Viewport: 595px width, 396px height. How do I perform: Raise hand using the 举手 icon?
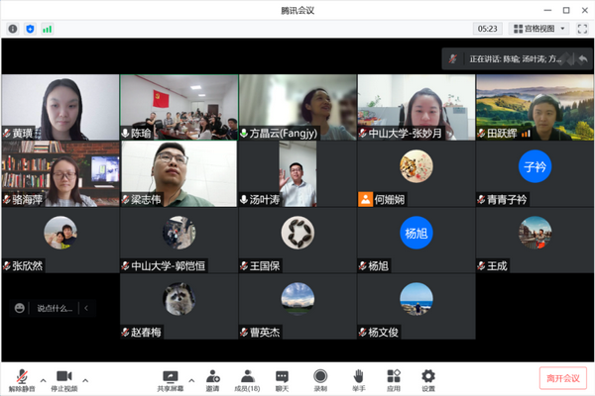pyautogui.click(x=358, y=379)
